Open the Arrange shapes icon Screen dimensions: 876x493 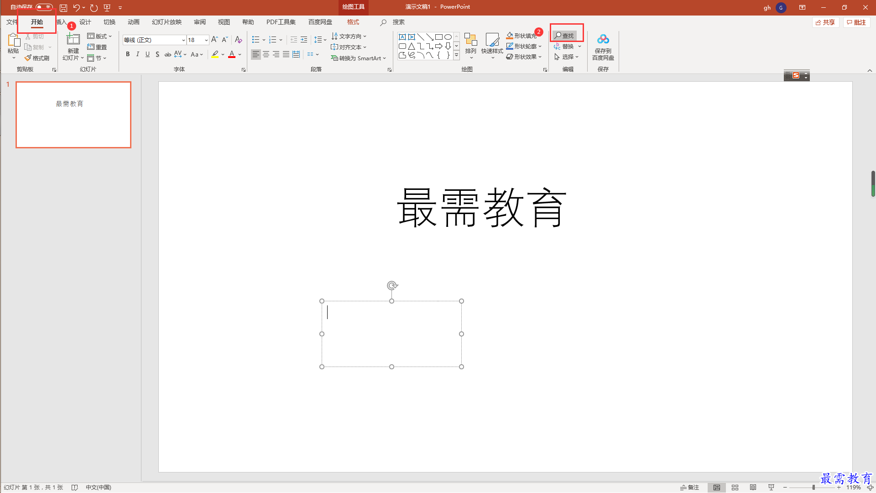tap(471, 40)
